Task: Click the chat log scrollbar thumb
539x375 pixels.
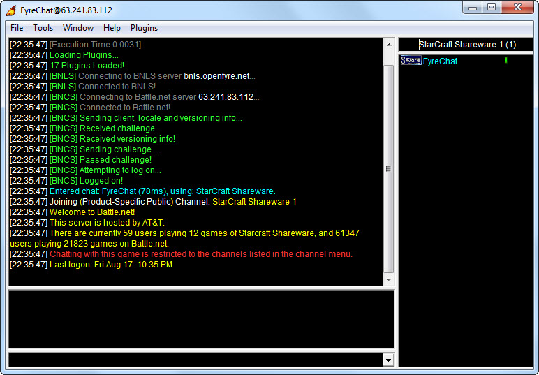Action: [x=389, y=168]
